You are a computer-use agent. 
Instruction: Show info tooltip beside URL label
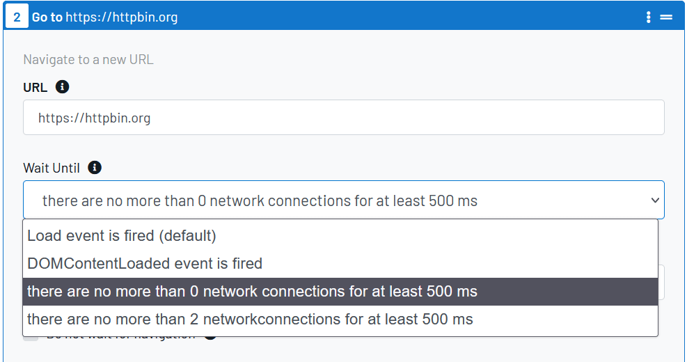(62, 87)
